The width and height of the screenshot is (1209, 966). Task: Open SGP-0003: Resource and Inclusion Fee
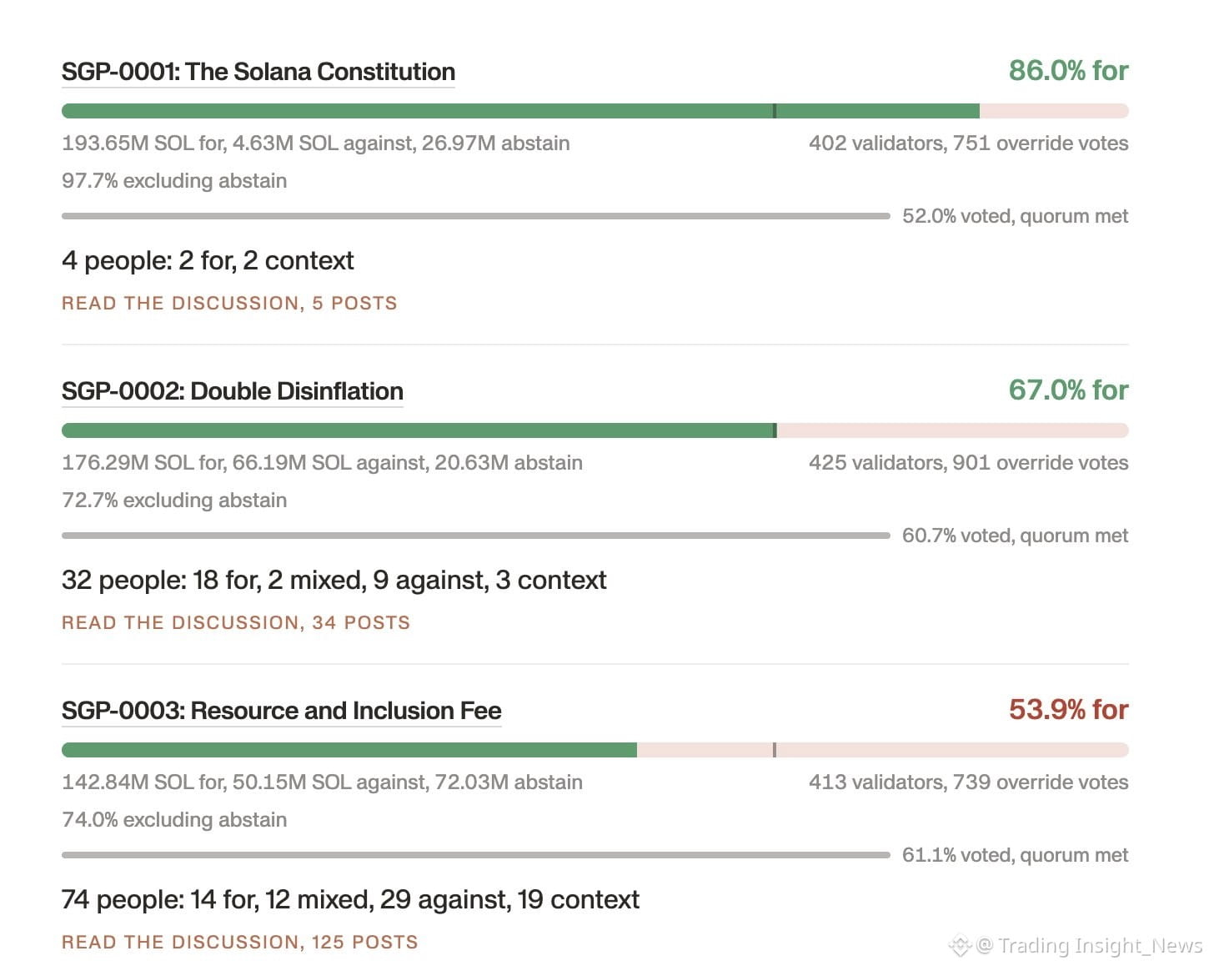click(x=282, y=711)
